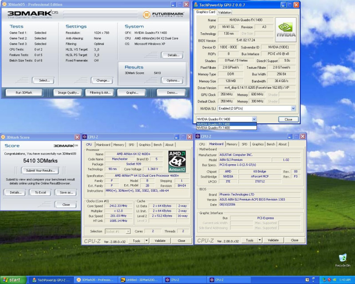Switch to Untitled 3DMark2001 taskbar item
The height and width of the screenshot is (284, 355).
140,280
